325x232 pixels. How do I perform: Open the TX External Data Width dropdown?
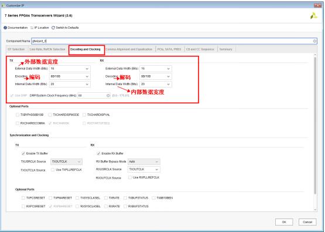70,69
